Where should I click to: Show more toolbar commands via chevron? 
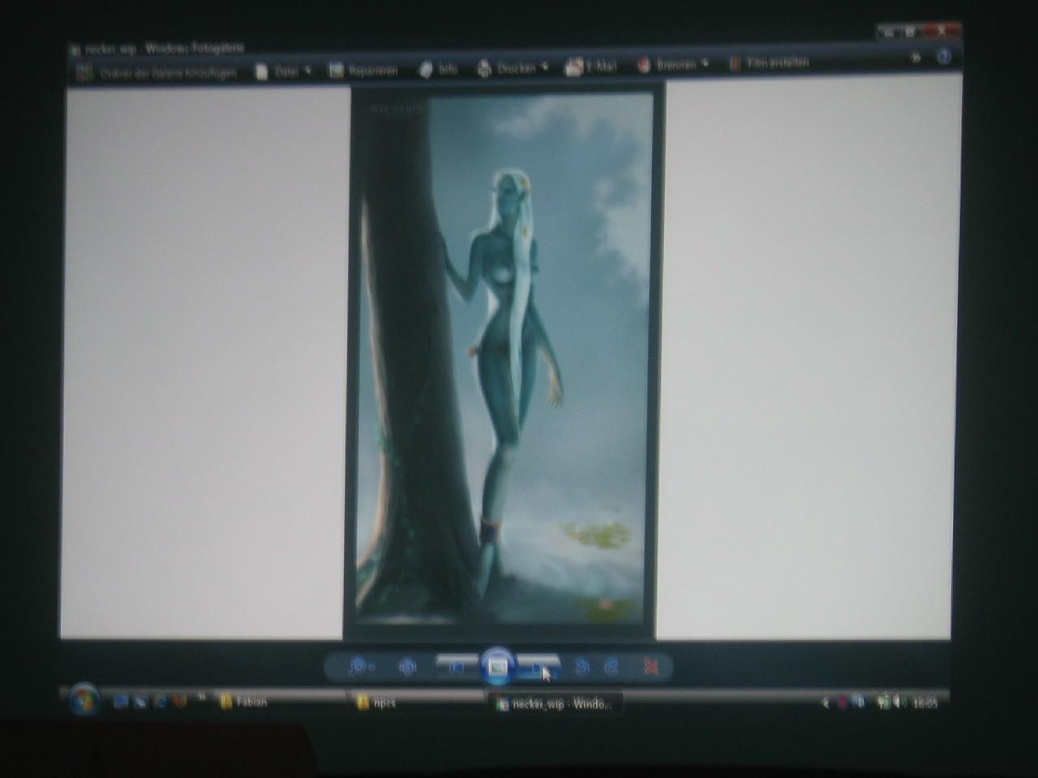[916, 58]
